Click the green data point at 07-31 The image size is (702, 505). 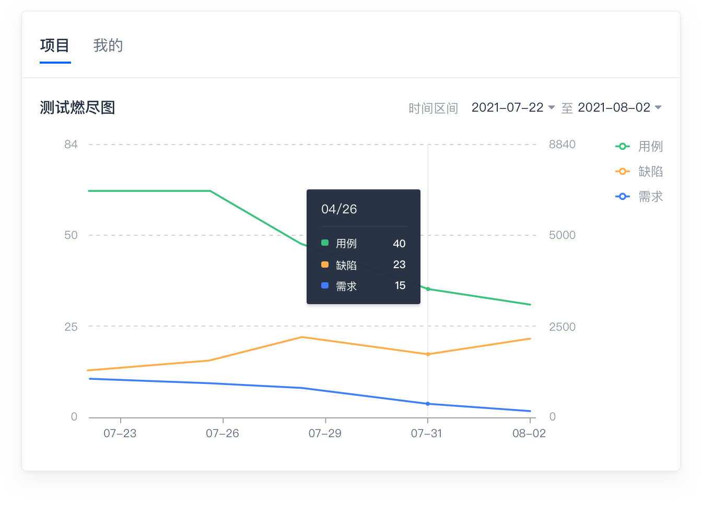(x=428, y=289)
